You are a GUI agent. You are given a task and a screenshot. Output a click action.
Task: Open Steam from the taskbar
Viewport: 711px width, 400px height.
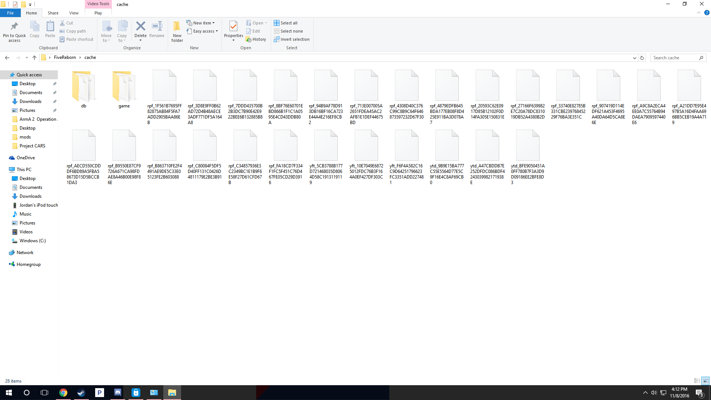pyautogui.click(x=81, y=393)
